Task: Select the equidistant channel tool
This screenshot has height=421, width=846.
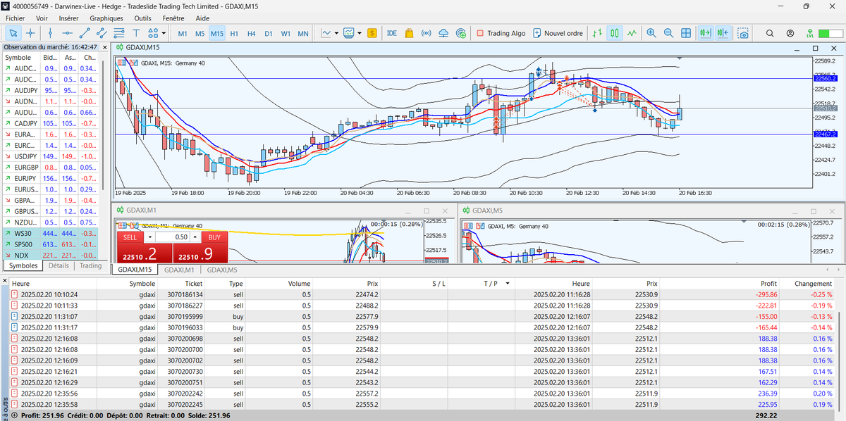Action: click(102, 33)
